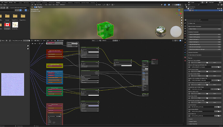Viewport: 223px width, 127px height.
Task: Click the outliner filter funnel icon
Action: coord(218,5)
